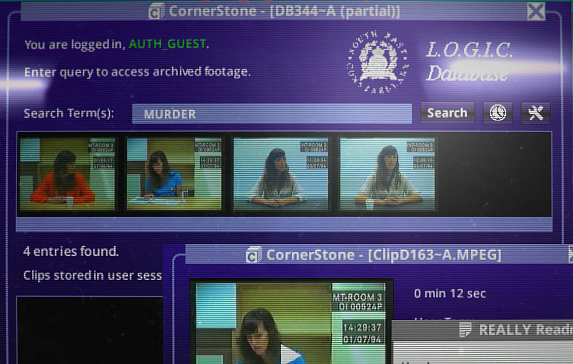Click the Search button
Screen dimensions: 573x364
[x=447, y=113]
